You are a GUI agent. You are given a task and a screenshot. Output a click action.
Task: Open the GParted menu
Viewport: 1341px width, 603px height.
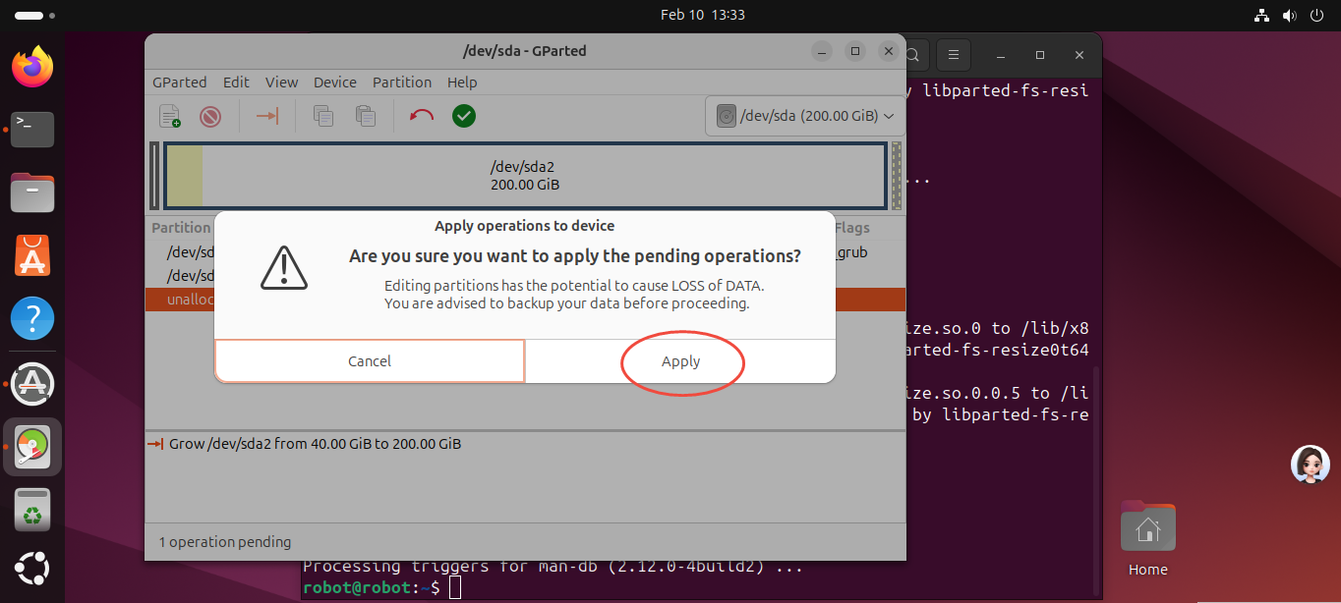tap(180, 82)
